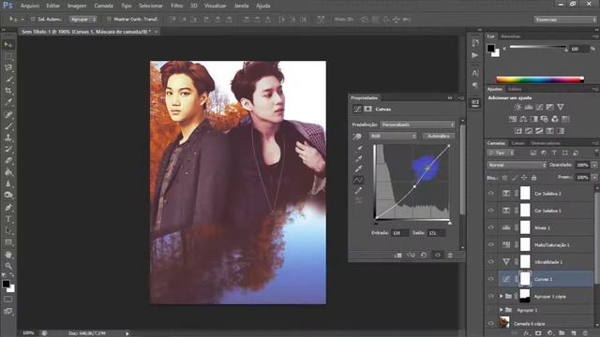Viewport: 600px width, 337px height.
Task: Open the Predefinição preset dropdown
Action: pyautogui.click(x=417, y=125)
